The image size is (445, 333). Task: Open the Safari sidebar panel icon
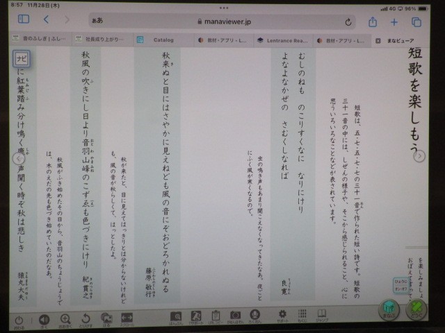pyautogui.click(x=24, y=19)
